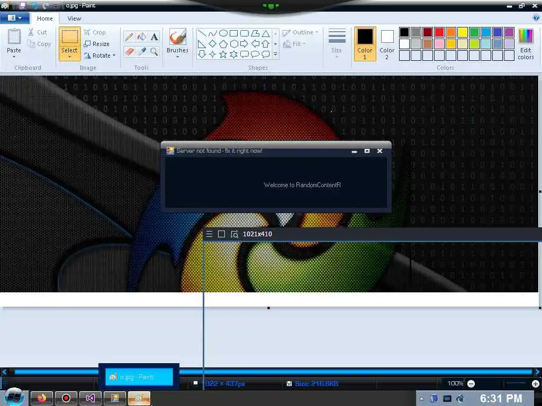Image resolution: width=542 pixels, height=406 pixels.
Task: Open the shape Fill dropdown
Action: click(294, 44)
